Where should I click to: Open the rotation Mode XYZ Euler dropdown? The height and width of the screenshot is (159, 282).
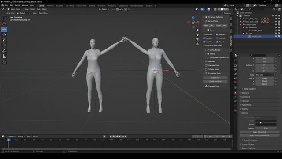point(264,75)
